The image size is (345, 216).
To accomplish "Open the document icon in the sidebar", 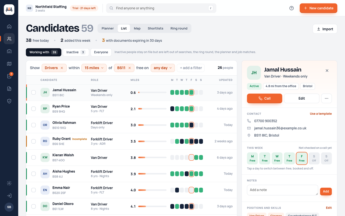I will point(9,89).
